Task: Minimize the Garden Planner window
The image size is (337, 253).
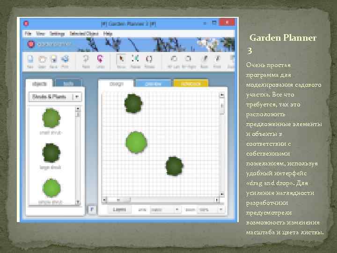Action: 205,23
